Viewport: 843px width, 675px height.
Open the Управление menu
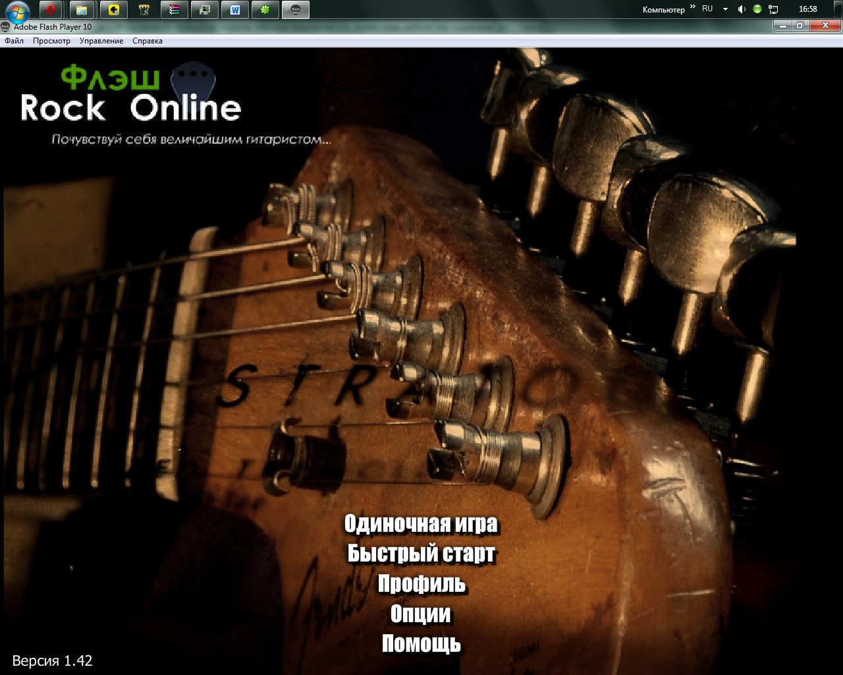tap(101, 41)
